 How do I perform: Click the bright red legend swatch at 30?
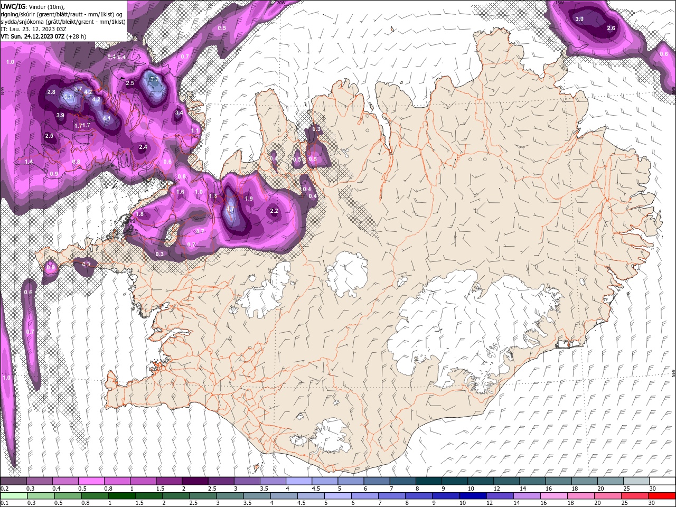point(662,496)
